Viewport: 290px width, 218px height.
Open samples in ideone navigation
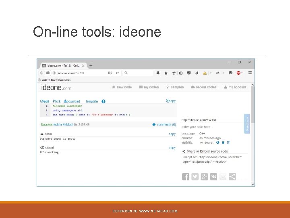click(x=175, y=87)
